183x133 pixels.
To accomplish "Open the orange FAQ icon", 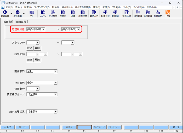I will tap(168, 14).
